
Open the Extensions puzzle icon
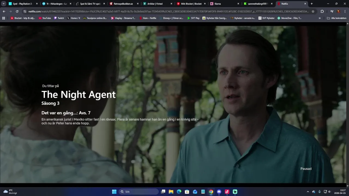[322, 11]
